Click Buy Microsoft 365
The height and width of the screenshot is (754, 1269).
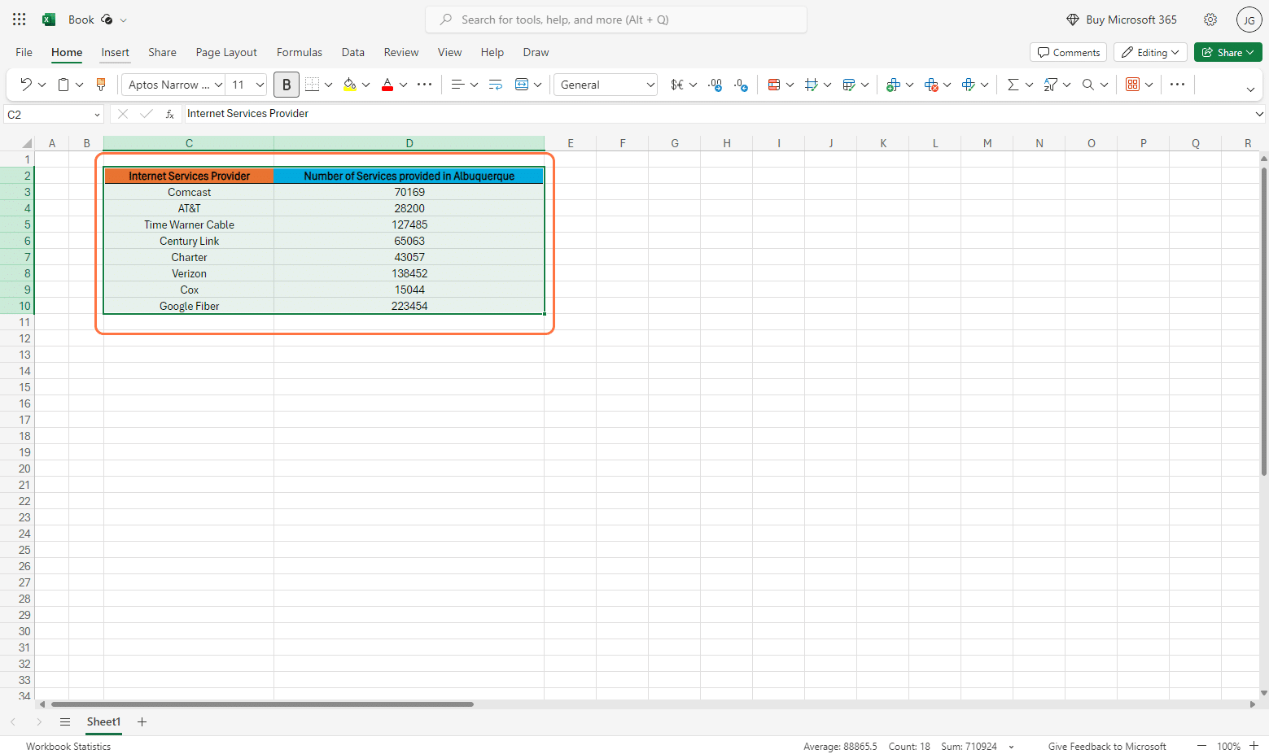tap(1122, 20)
